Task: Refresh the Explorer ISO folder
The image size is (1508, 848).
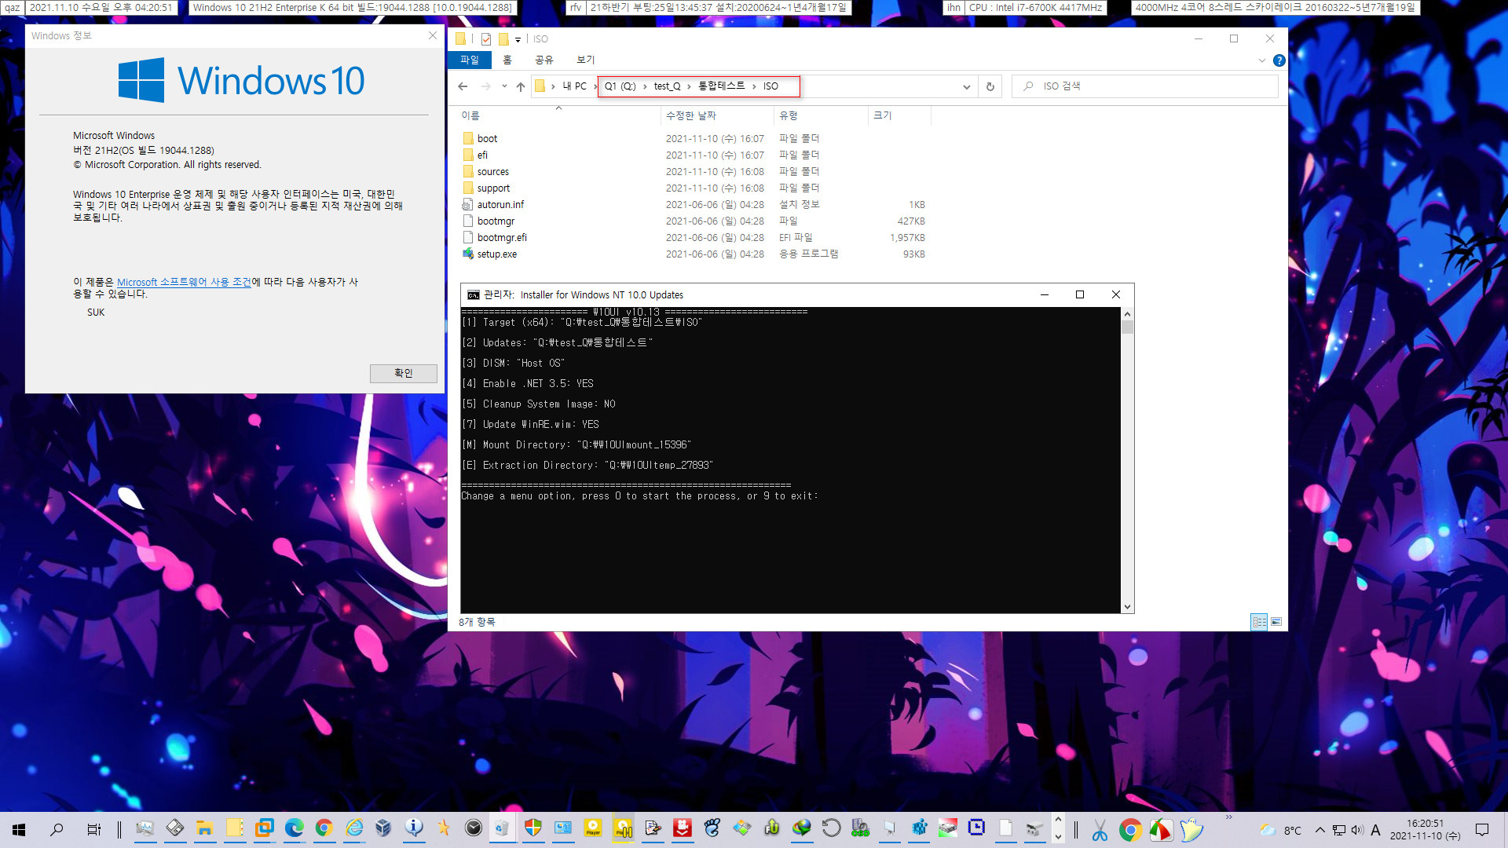Action: (990, 86)
